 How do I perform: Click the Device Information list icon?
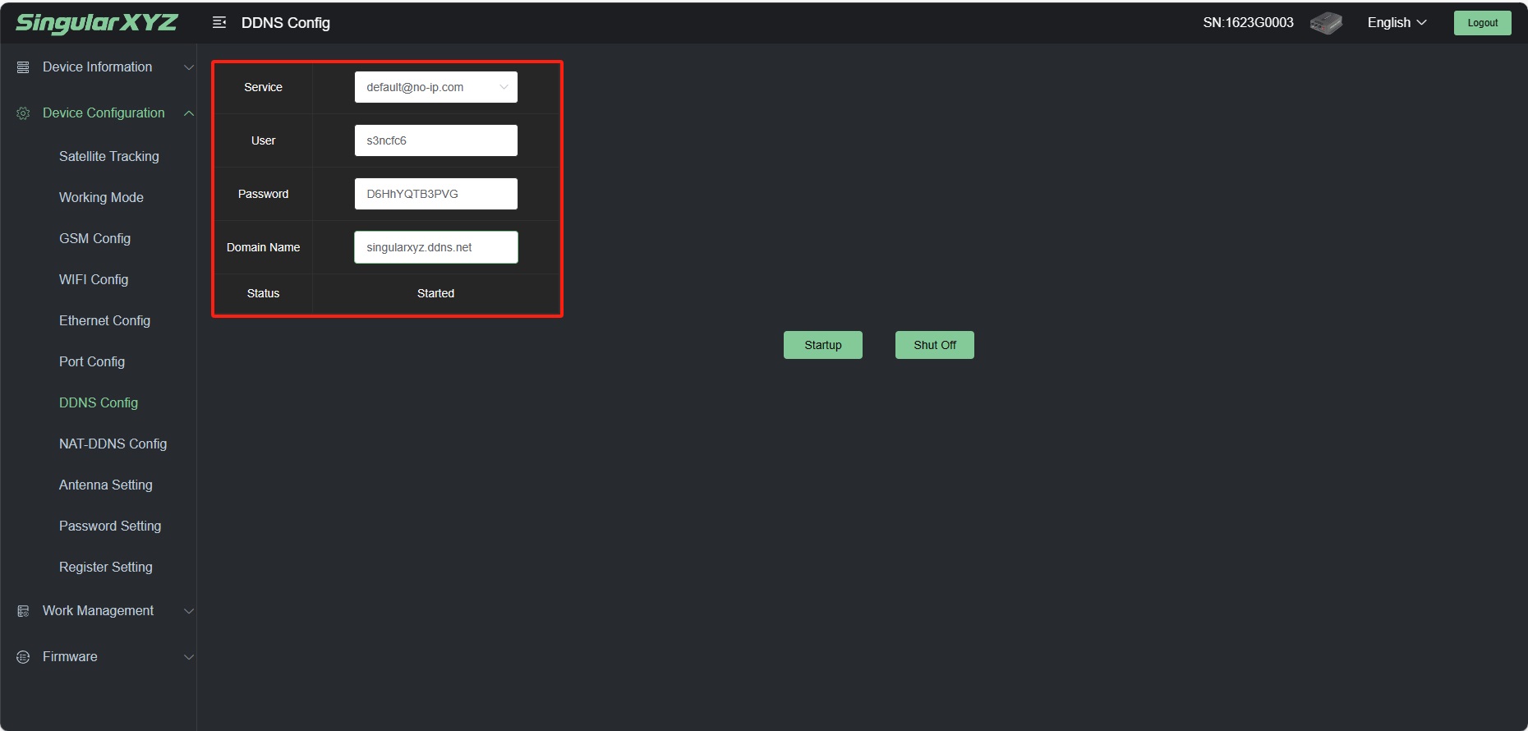[23, 67]
